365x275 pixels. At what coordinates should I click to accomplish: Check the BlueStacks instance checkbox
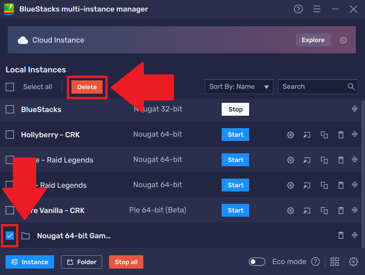pos(10,109)
